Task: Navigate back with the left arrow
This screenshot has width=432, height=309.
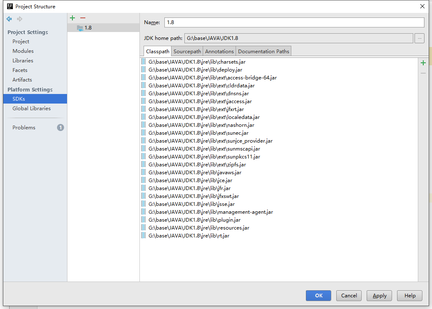Action: [9, 19]
